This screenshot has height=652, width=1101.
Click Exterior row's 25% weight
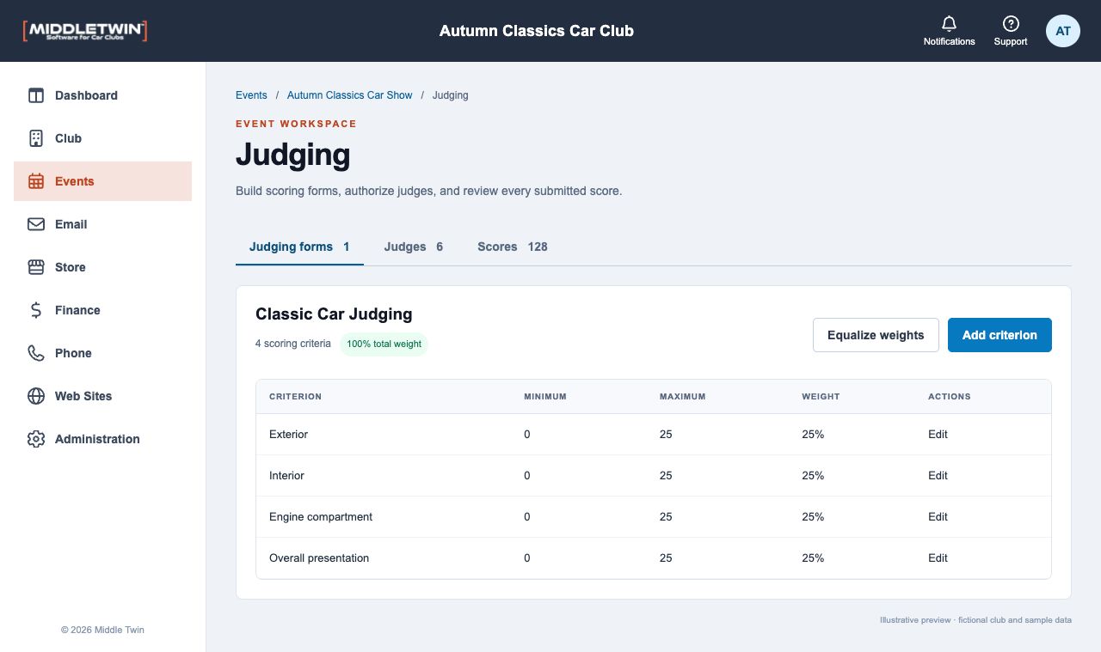click(813, 435)
